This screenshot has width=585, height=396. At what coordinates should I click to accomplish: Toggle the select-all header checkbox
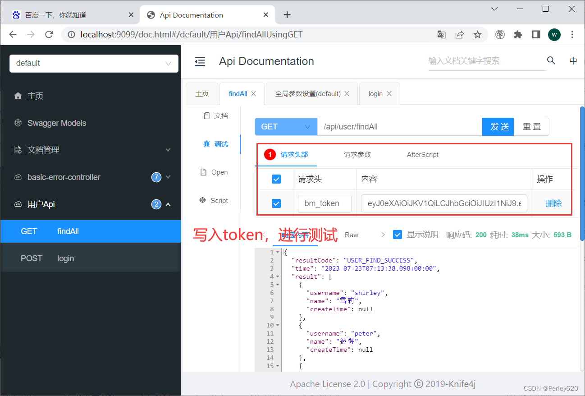point(276,180)
